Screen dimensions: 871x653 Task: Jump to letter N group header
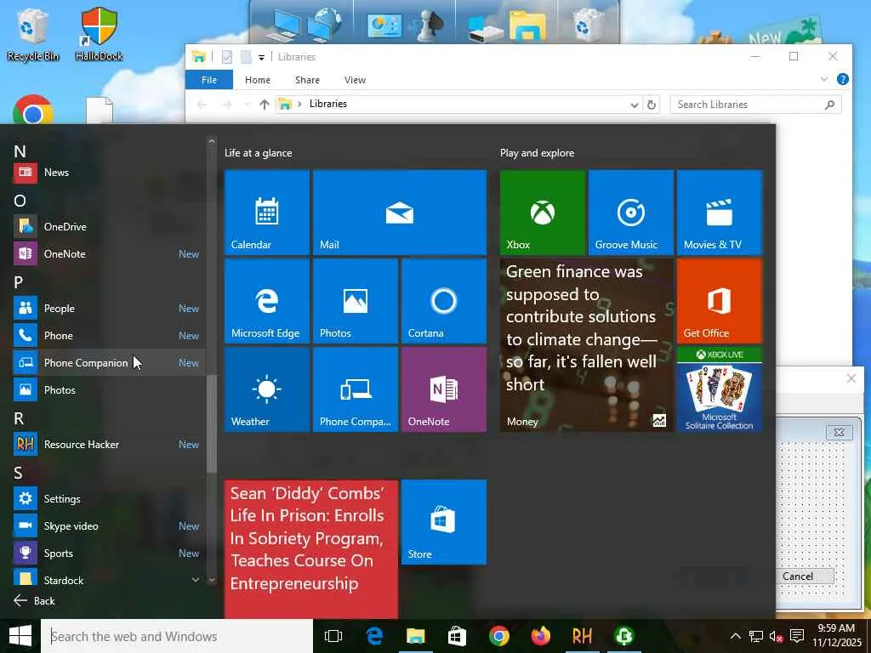20,151
